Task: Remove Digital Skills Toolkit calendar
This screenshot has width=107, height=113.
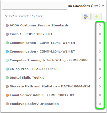Action: coord(100,78)
